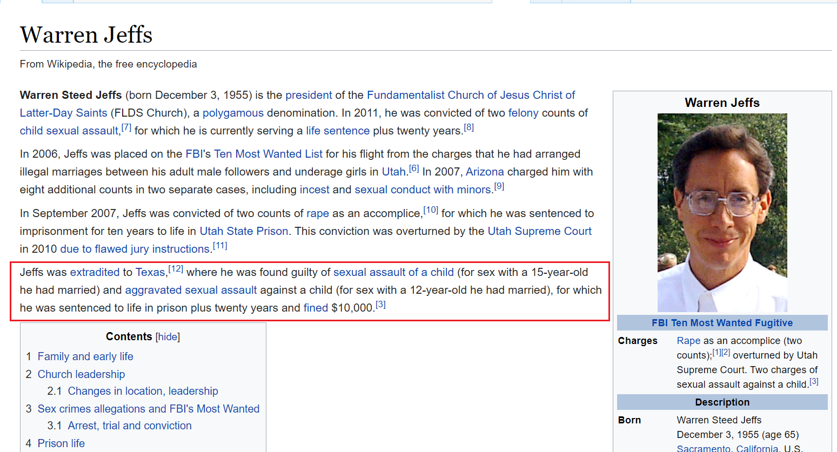The height and width of the screenshot is (452, 837).
Task: Follow the 'Utah' link
Action: click(x=393, y=172)
